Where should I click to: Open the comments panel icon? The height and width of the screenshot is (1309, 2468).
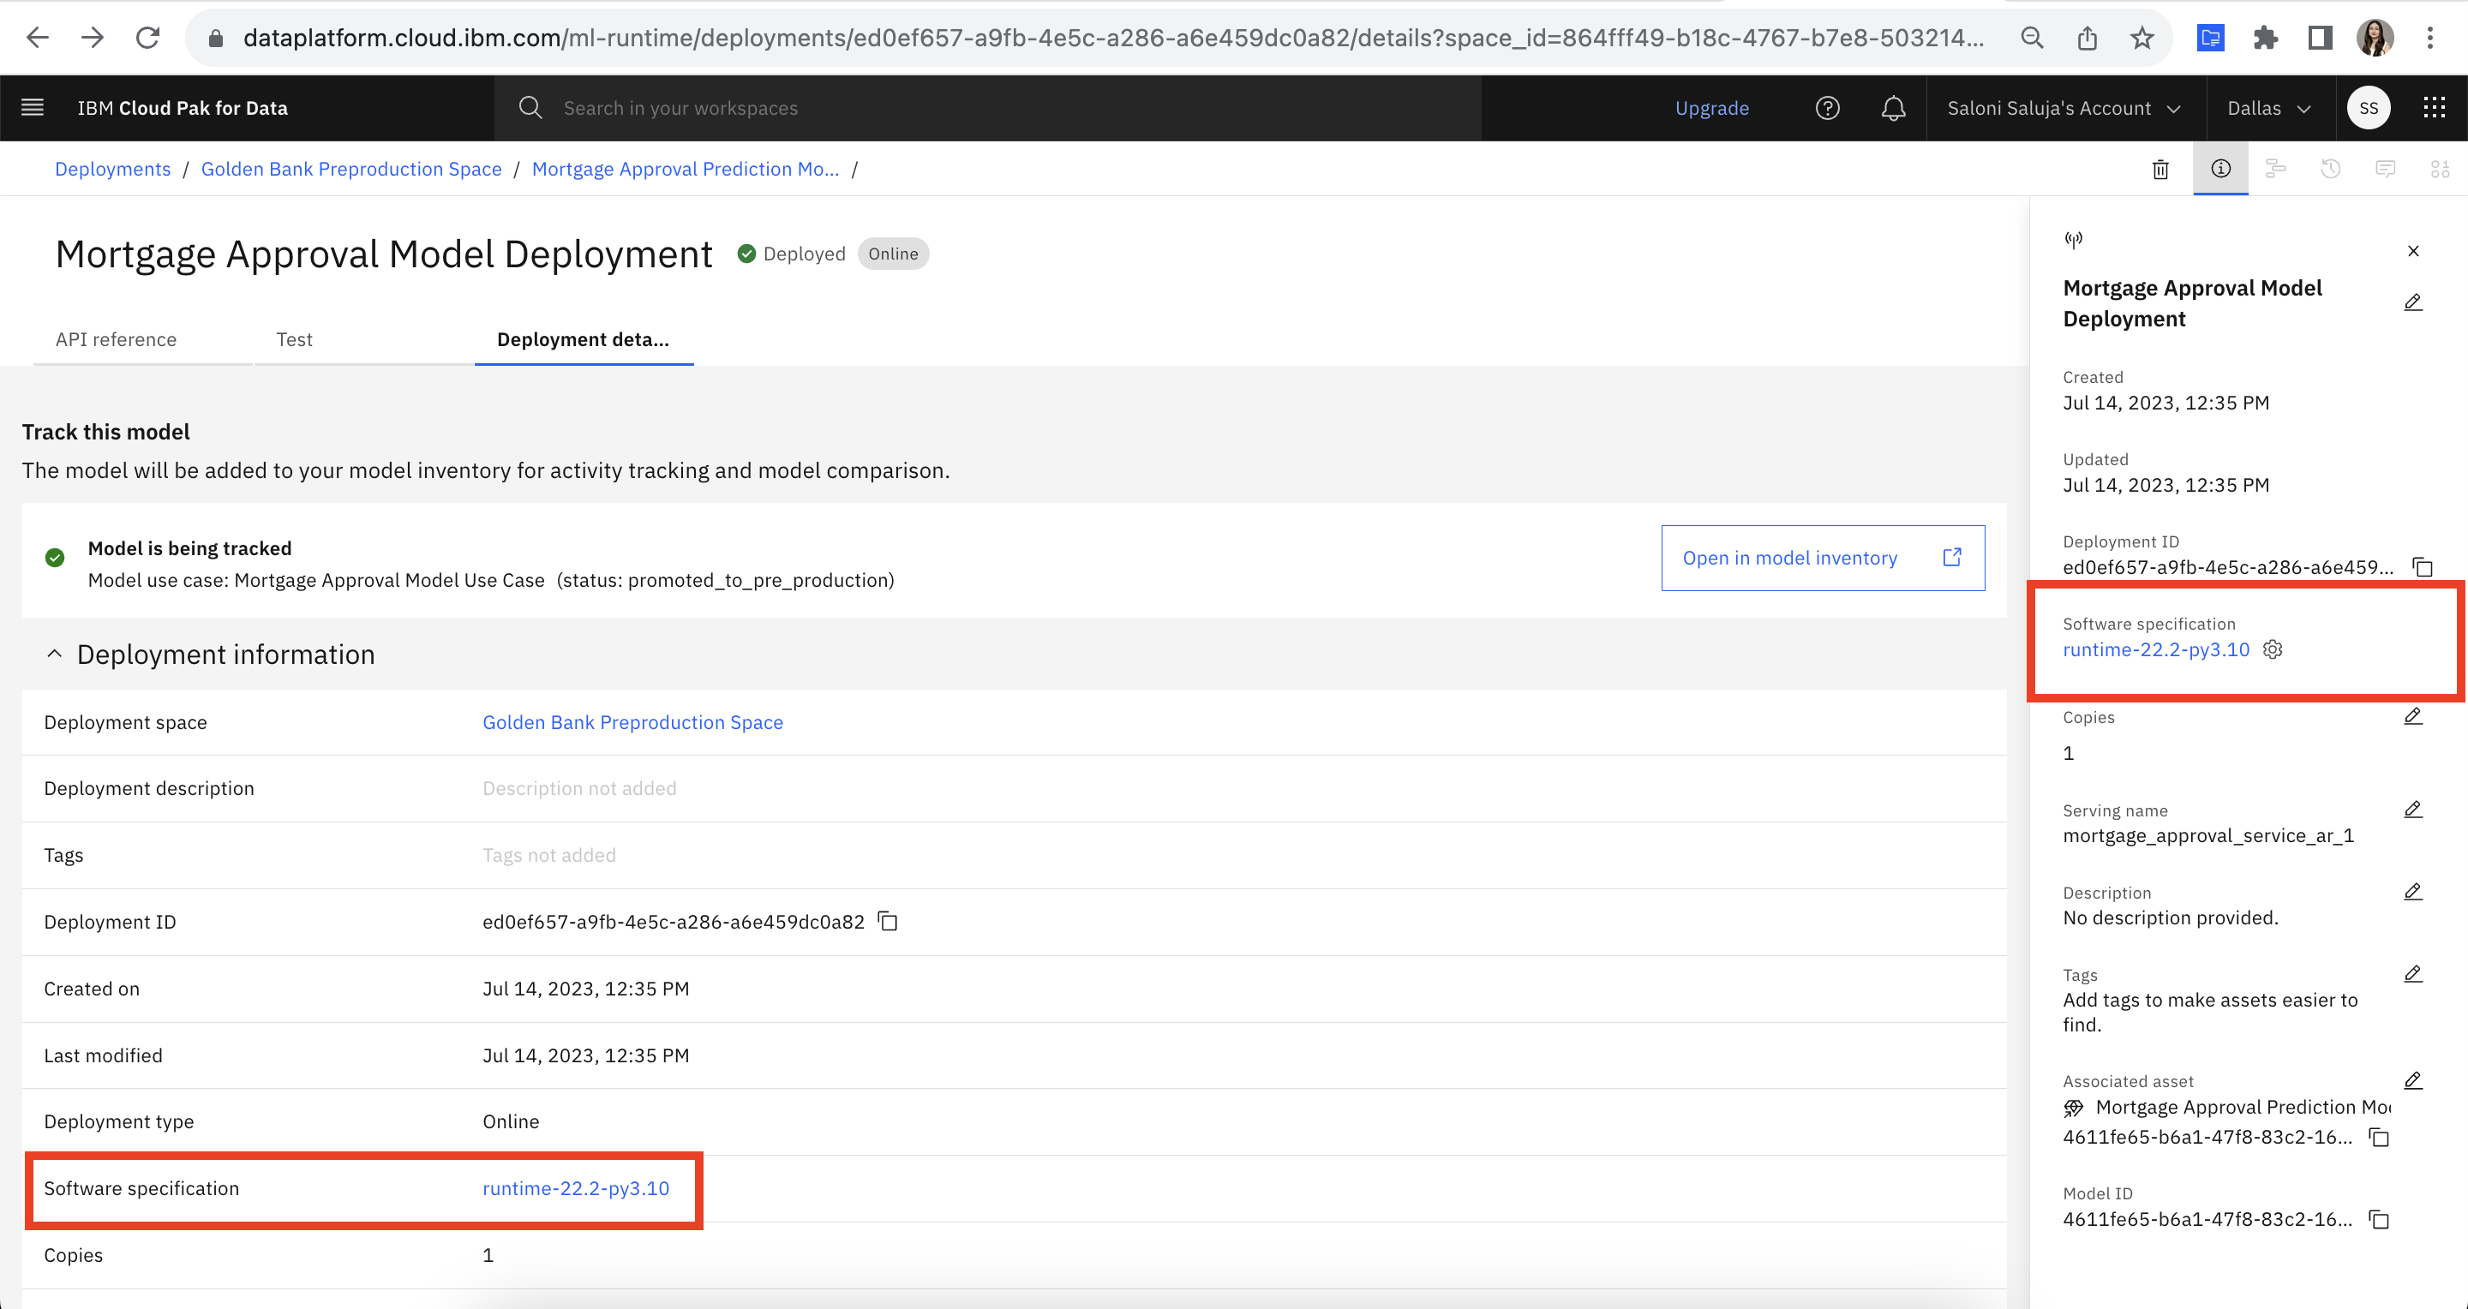click(2386, 169)
